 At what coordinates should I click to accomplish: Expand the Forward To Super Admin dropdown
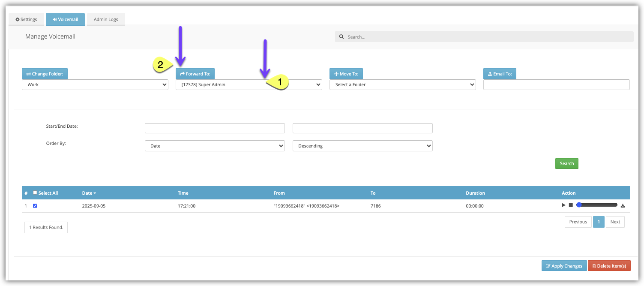coord(249,85)
